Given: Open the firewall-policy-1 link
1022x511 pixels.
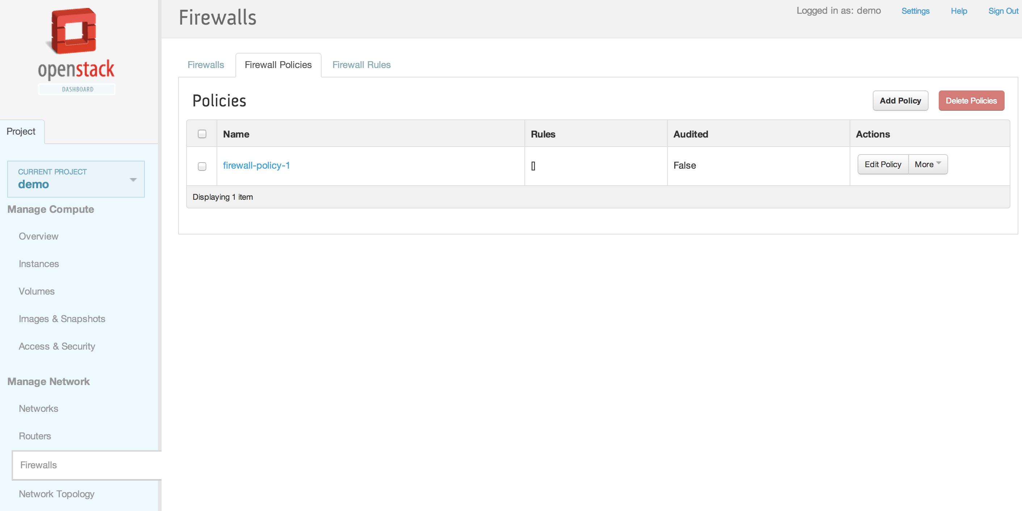Looking at the screenshot, I should [x=256, y=165].
